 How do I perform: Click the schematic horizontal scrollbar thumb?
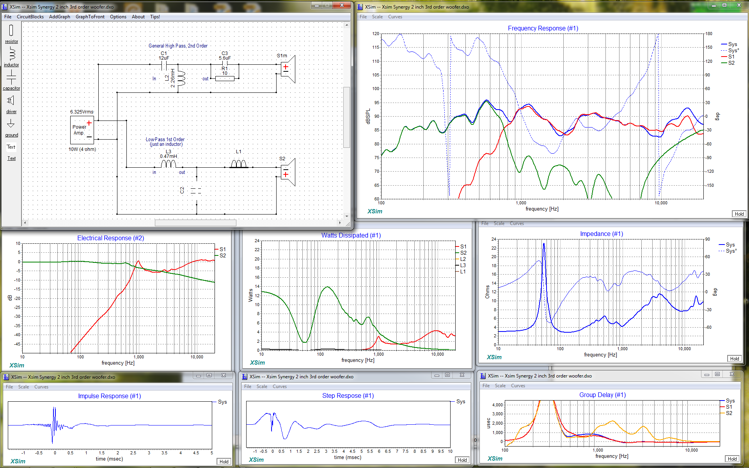click(x=195, y=223)
